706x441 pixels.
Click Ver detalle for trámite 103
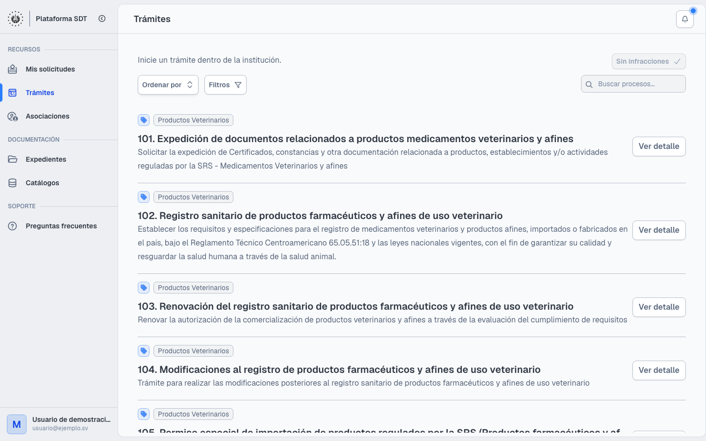point(659,307)
